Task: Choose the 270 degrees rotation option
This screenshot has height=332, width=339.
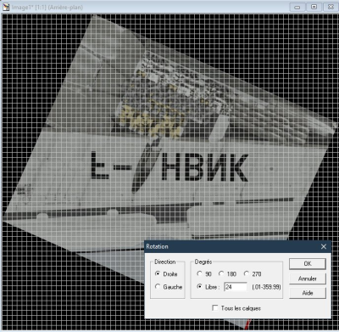Action: [x=247, y=273]
